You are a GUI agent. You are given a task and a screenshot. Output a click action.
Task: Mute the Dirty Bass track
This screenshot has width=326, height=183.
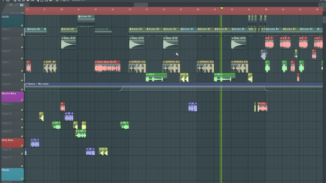pos(22,146)
